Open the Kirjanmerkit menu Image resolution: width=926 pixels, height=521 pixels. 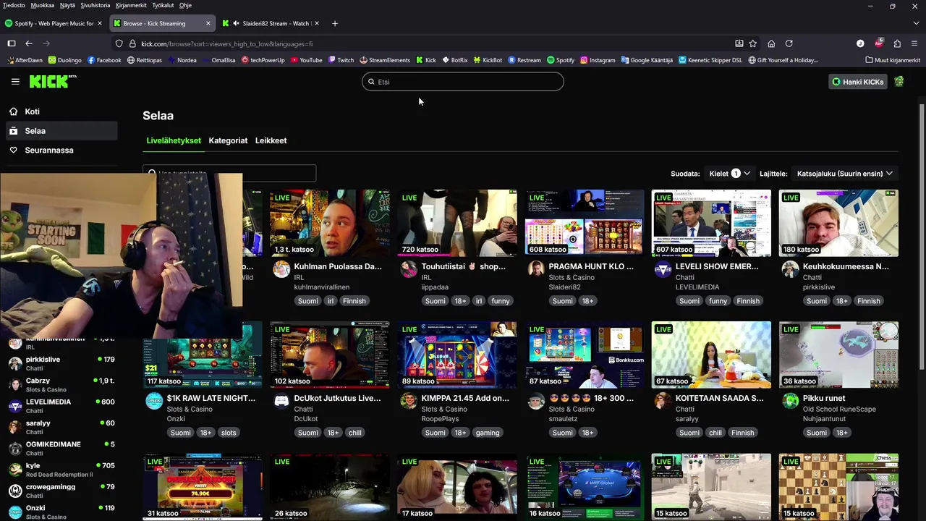pos(131,5)
